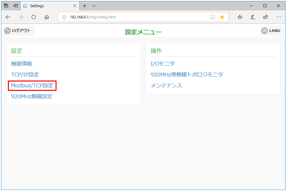Screen dimensions: 286x191
Task: Open browser settings and more menu
Action: click(279, 17)
